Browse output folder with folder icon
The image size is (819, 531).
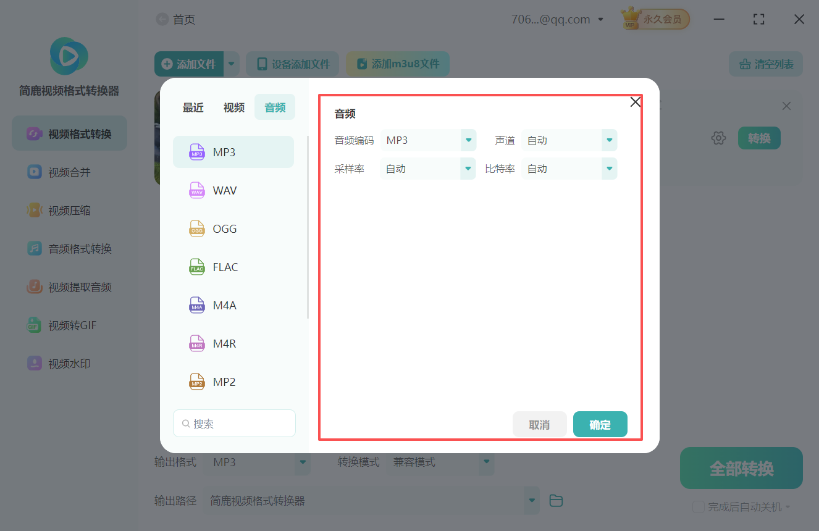point(555,501)
